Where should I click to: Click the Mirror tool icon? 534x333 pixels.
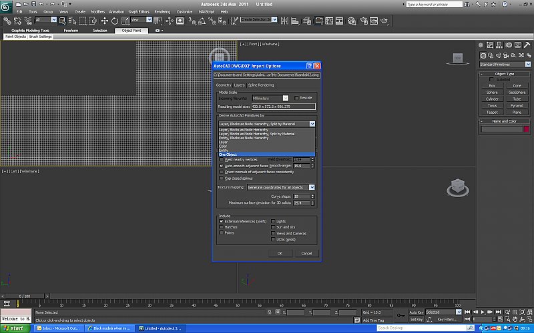284,21
